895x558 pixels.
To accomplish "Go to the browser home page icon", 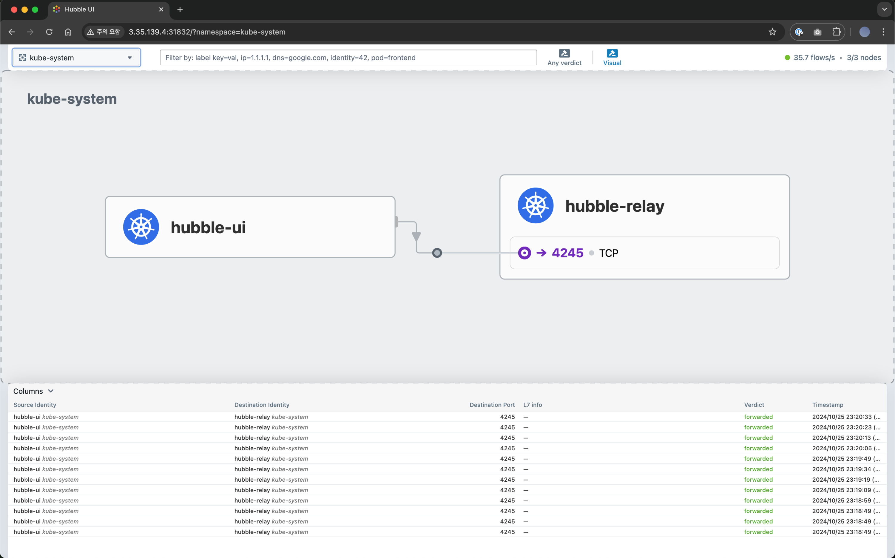I will [68, 32].
